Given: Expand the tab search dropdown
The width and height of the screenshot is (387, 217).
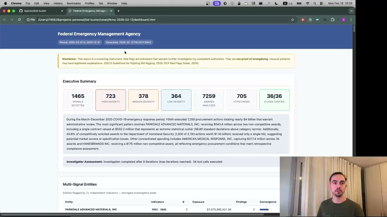Looking at the screenshot, I should (x=351, y=11).
